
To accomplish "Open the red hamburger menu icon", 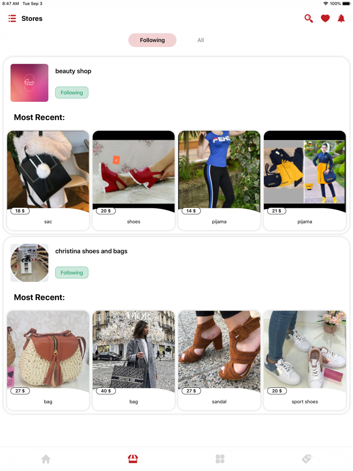I will pyautogui.click(x=12, y=19).
